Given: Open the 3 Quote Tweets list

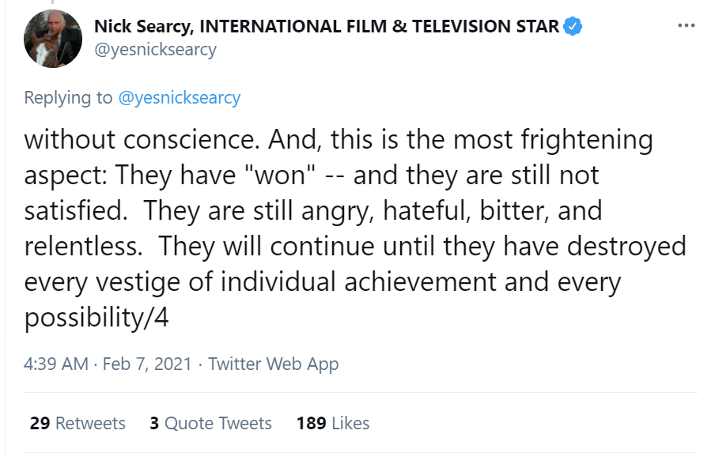Looking at the screenshot, I should click(x=210, y=423).
